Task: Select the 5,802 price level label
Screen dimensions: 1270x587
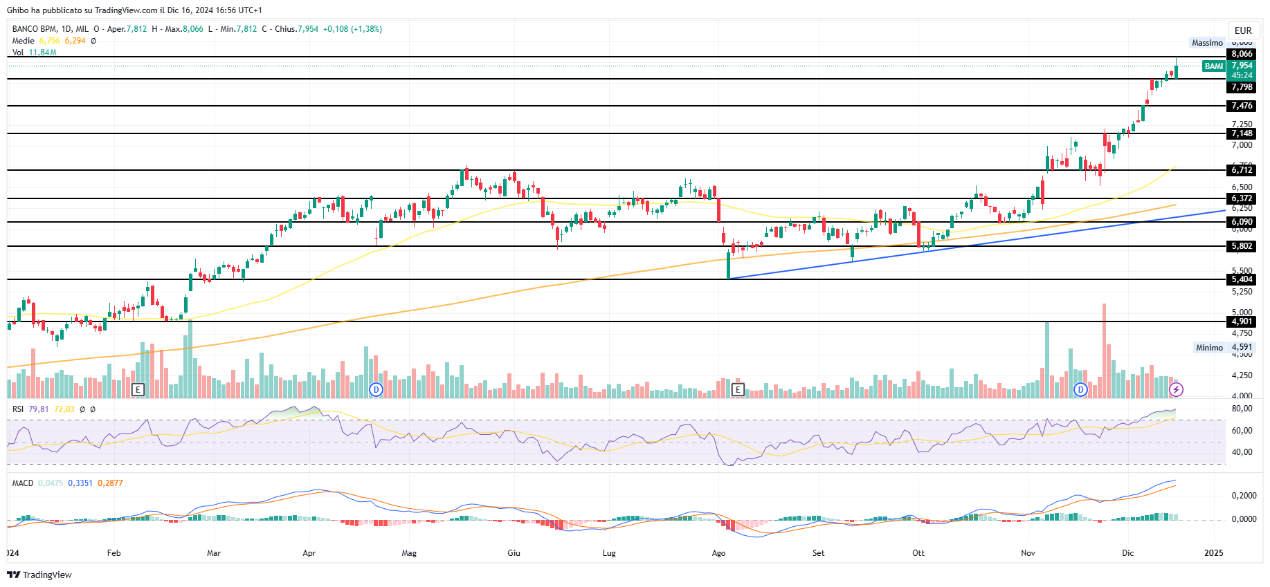Action: (x=1242, y=246)
